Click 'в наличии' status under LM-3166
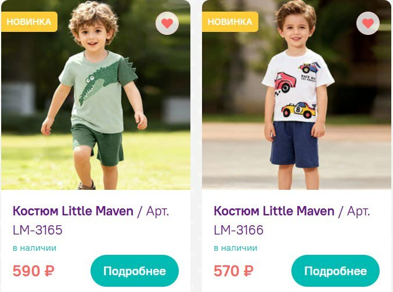 235,248
